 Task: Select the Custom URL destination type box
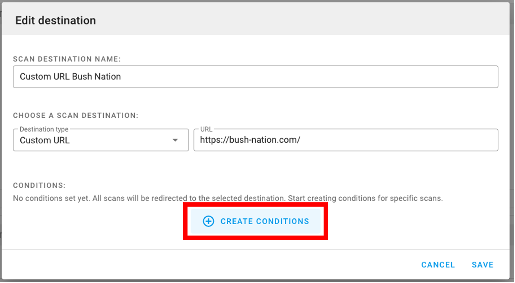coord(101,140)
